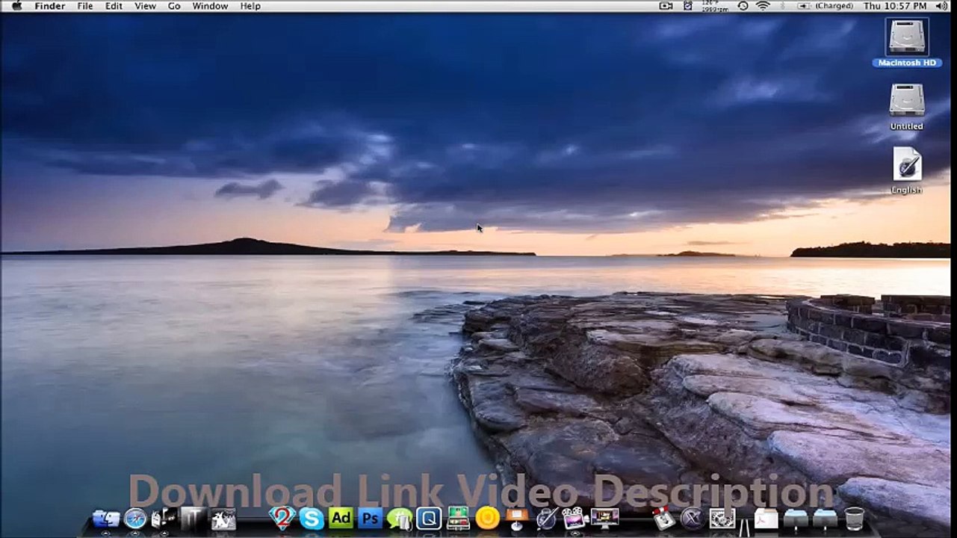957x538 pixels.
Task: Open the first blue folder stack in the Dock
Action: 796,520
